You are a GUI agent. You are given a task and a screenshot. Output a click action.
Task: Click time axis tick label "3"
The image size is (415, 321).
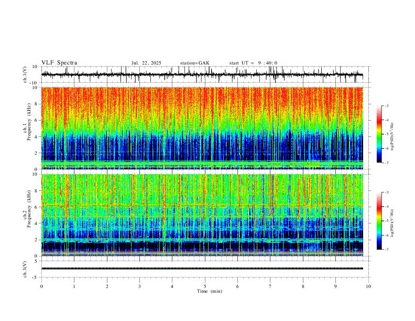tap(139, 286)
